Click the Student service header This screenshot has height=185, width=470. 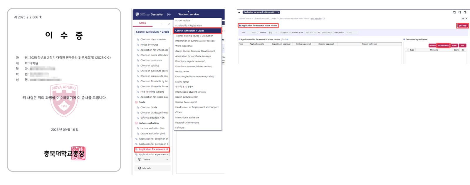[x=188, y=14]
